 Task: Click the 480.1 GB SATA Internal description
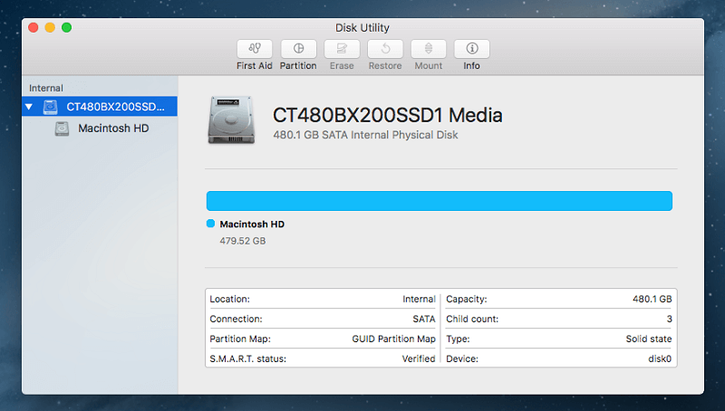click(365, 135)
